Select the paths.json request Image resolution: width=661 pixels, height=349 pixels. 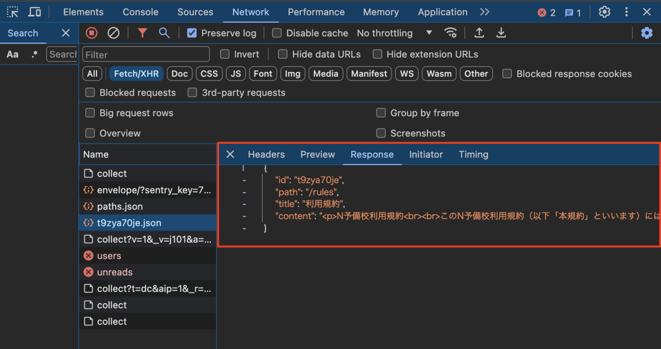point(148,206)
